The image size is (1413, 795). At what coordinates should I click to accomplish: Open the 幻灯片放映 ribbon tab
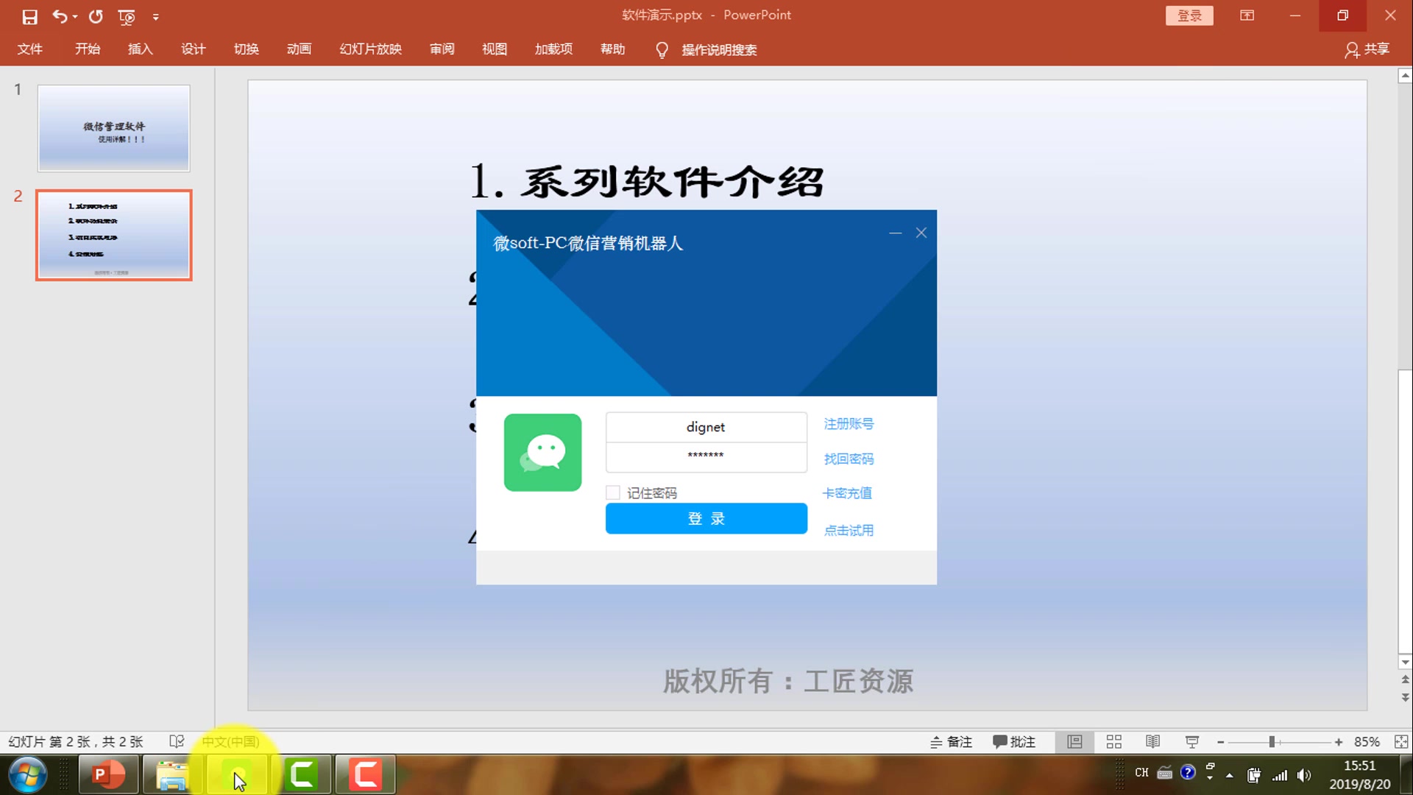(370, 49)
